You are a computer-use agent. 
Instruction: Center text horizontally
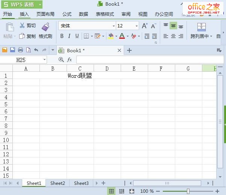point(173,36)
